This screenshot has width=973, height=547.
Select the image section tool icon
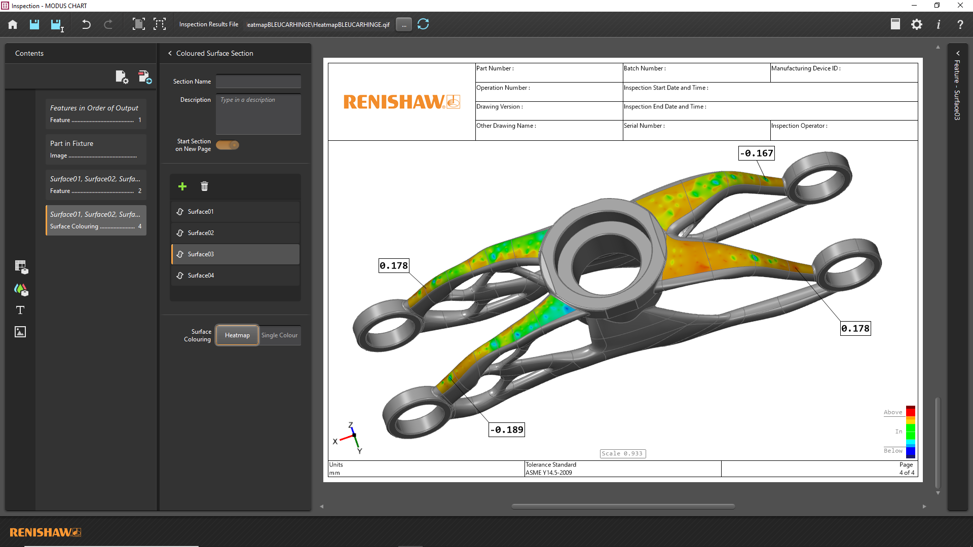tap(20, 332)
